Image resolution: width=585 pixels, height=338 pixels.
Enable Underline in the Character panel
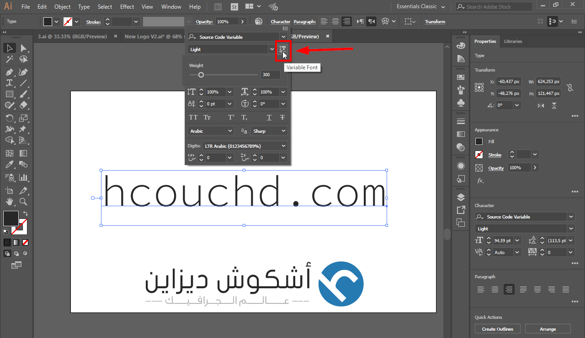coord(269,117)
